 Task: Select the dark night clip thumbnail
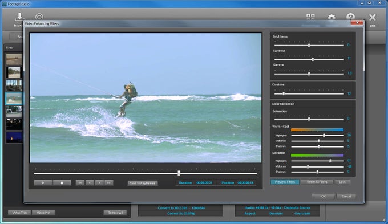coord(14,124)
